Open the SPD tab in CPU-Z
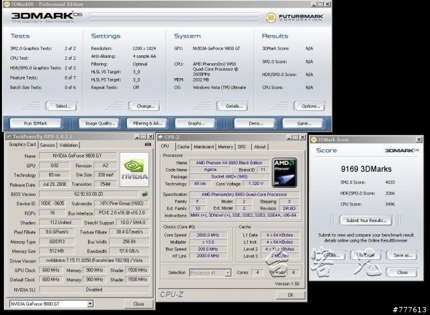Image resolution: width=430 pixels, height=315 pixels. 242,147
